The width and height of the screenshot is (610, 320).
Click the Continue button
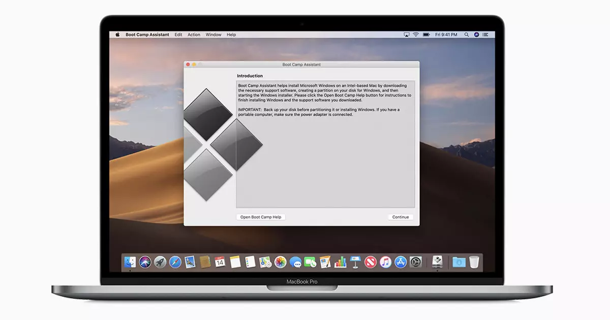400,217
